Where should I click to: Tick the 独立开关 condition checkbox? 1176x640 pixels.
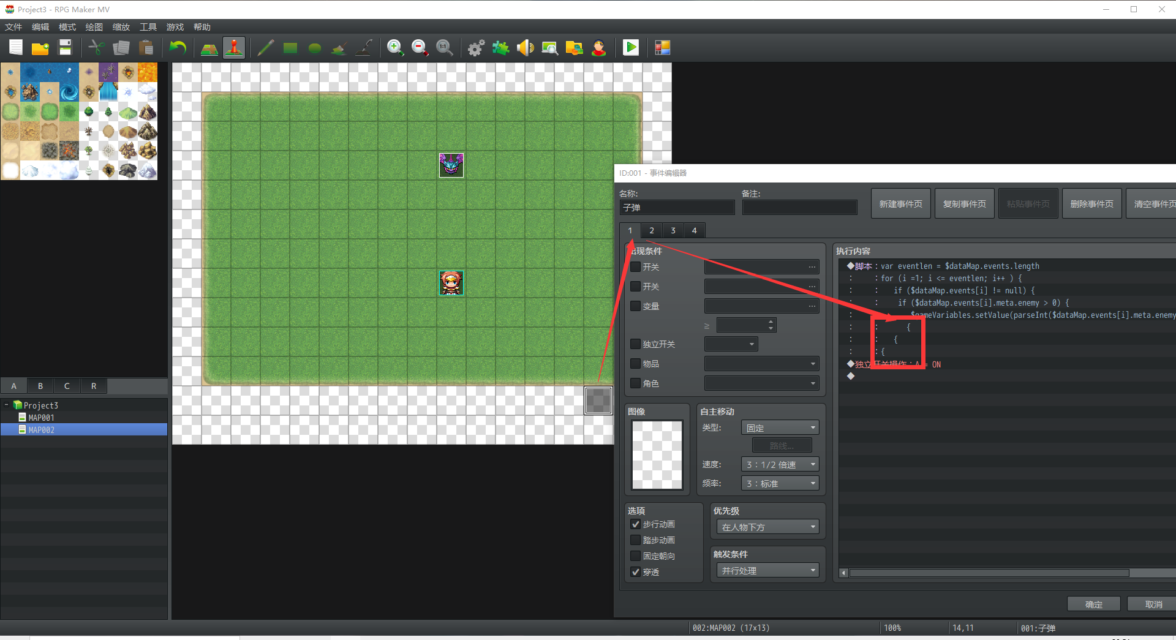[x=636, y=344]
